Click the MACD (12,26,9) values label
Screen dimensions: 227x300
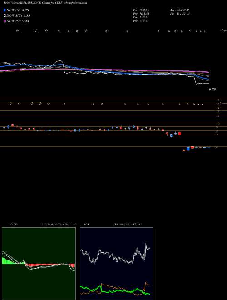tap(59, 225)
